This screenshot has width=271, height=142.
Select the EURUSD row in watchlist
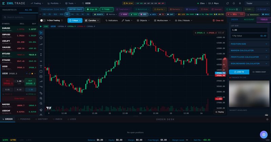19,29
